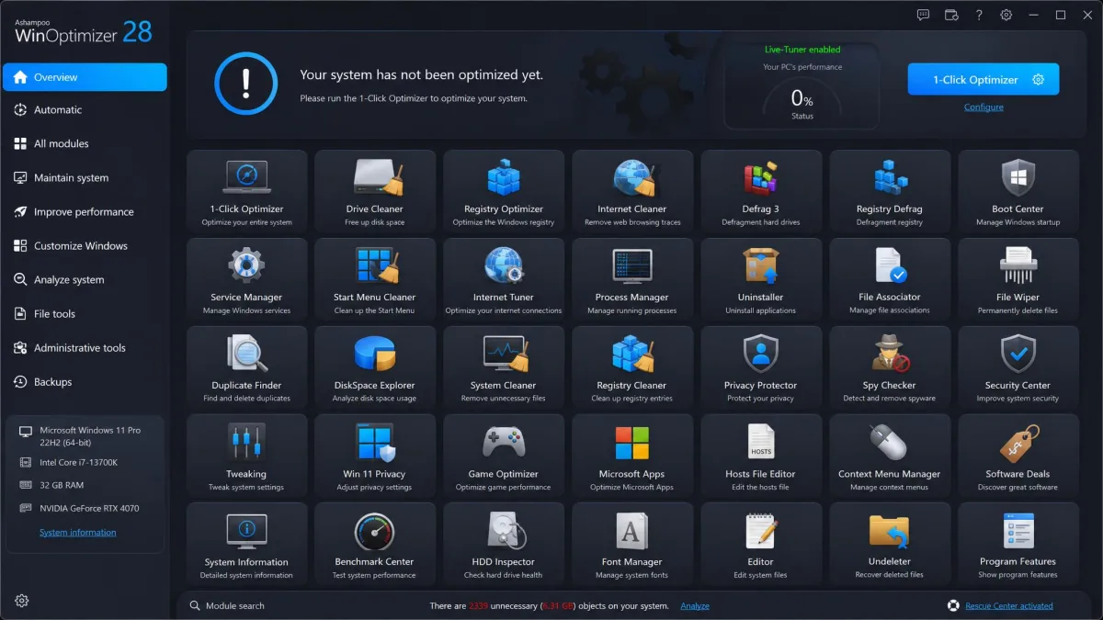Open All modules sidebar item
Image resolution: width=1103 pixels, height=620 pixels.
click(x=85, y=144)
